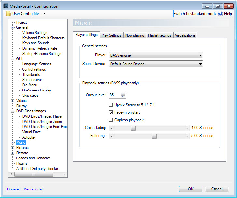Click tree scrollbar right arrow

64,174
